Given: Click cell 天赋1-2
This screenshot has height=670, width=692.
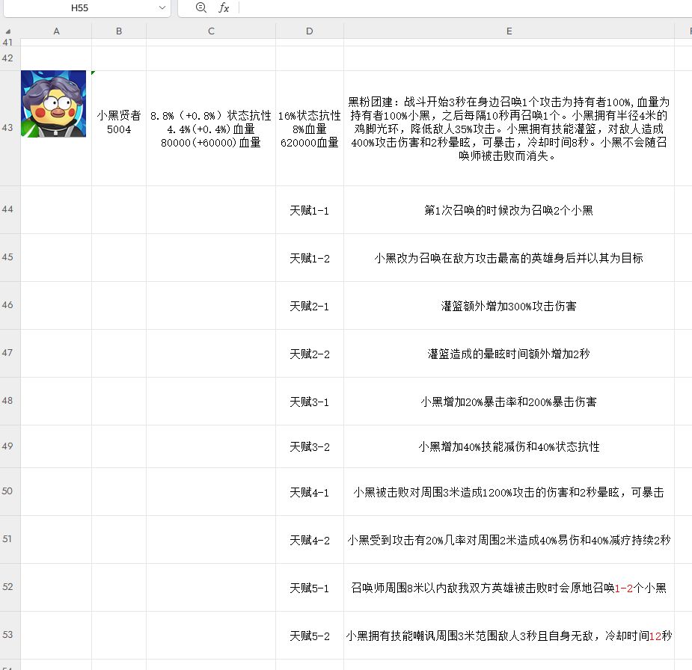Looking at the screenshot, I should pyautogui.click(x=310, y=257).
